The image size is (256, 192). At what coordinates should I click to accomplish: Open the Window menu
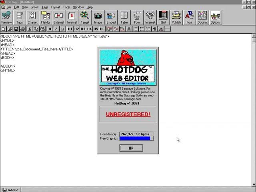click(x=78, y=7)
